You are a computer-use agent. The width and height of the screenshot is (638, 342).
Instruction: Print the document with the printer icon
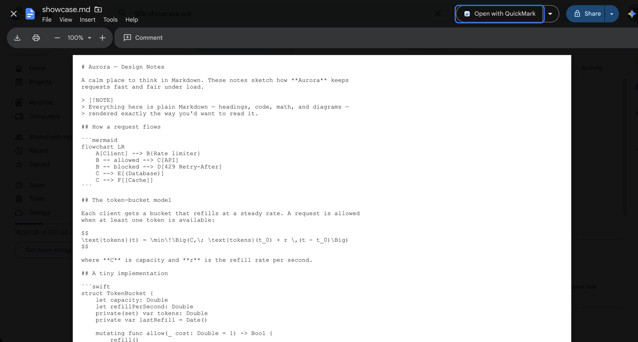coord(36,38)
